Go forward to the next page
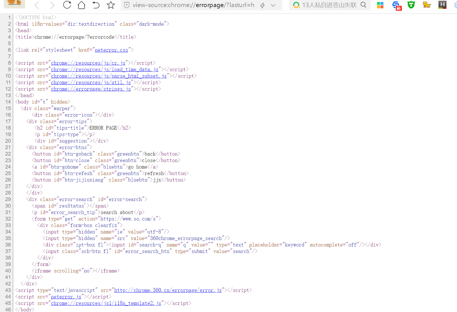This screenshot has width=457, height=312. 52,5
